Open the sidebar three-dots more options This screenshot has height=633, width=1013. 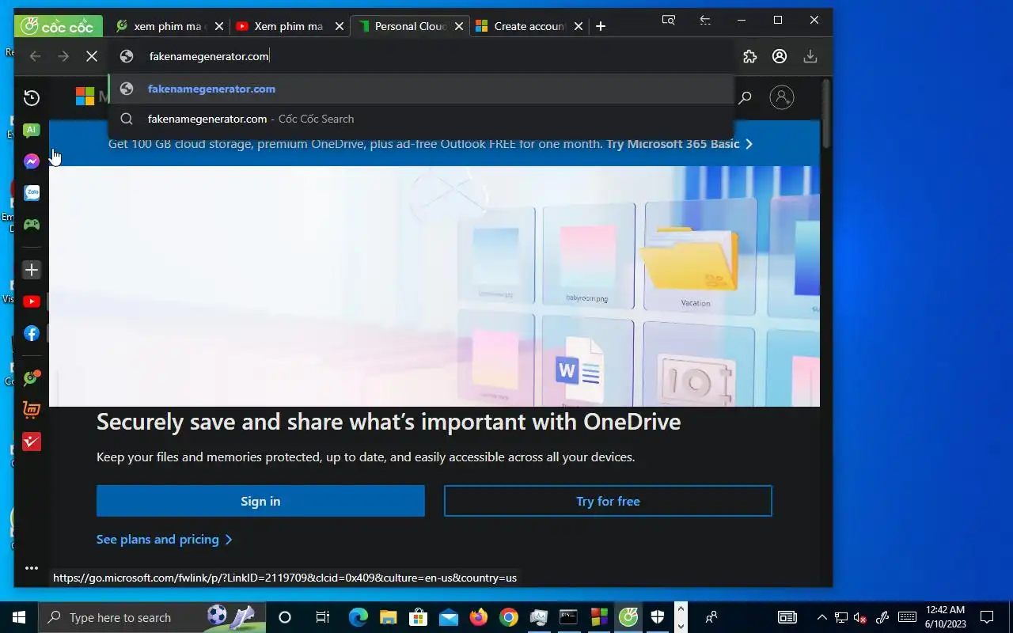click(x=32, y=568)
